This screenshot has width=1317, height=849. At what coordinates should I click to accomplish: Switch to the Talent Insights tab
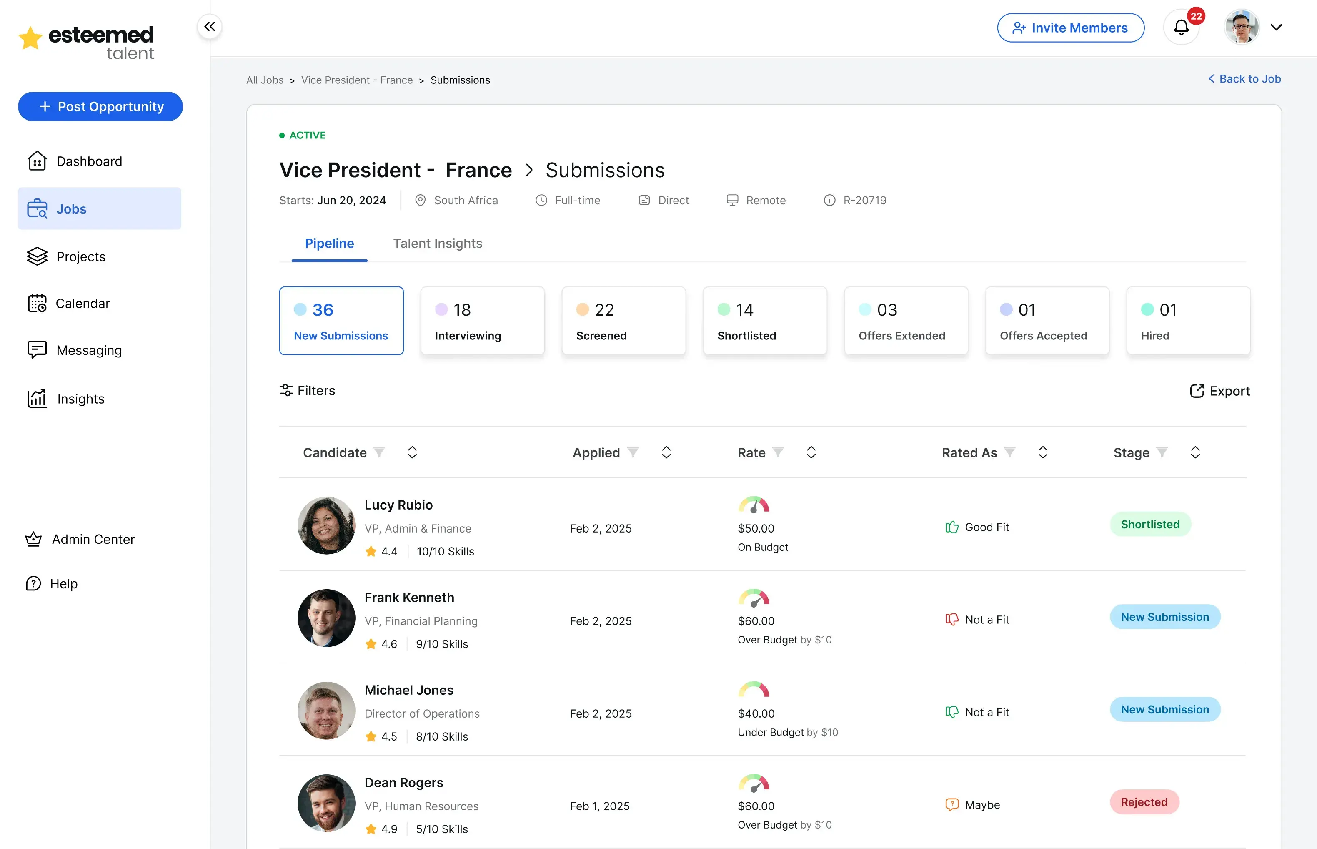tap(438, 243)
